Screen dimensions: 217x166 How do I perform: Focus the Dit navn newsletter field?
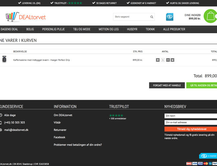tap(191, 116)
